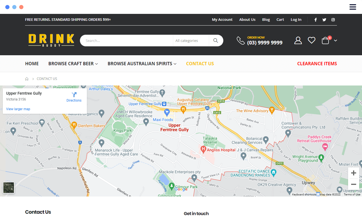The width and height of the screenshot is (362, 219).
Task: Zoom in on the map
Action: tap(353, 173)
